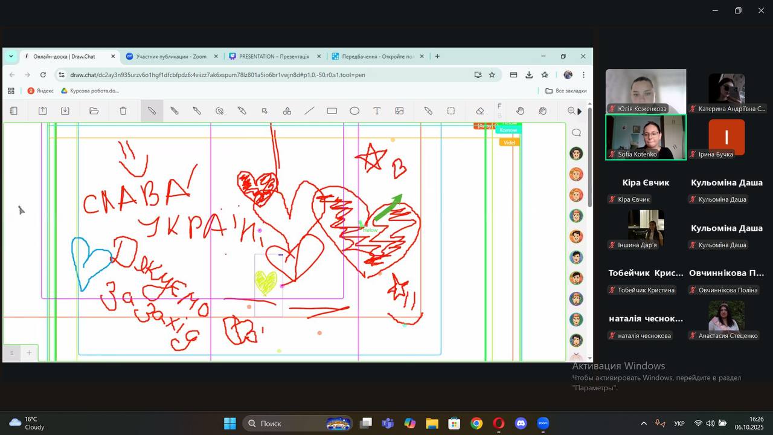Toggle the dashed selection box tool
The width and height of the screenshot is (773, 435).
[x=451, y=111]
